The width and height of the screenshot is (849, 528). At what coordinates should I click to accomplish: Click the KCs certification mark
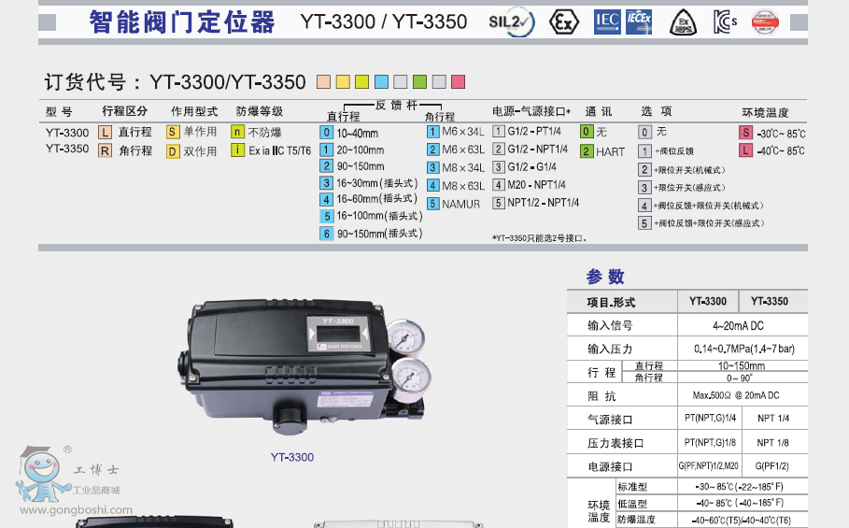[725, 22]
